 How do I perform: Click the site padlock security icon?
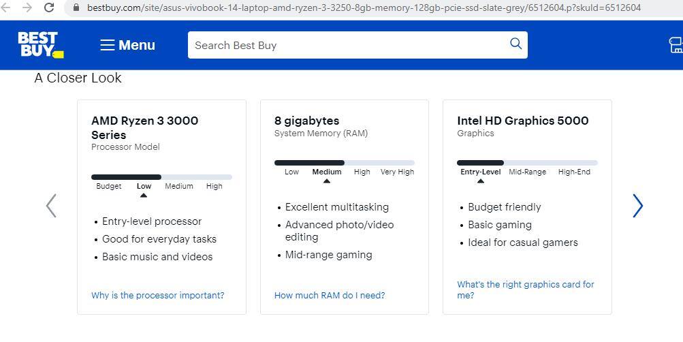click(76, 7)
